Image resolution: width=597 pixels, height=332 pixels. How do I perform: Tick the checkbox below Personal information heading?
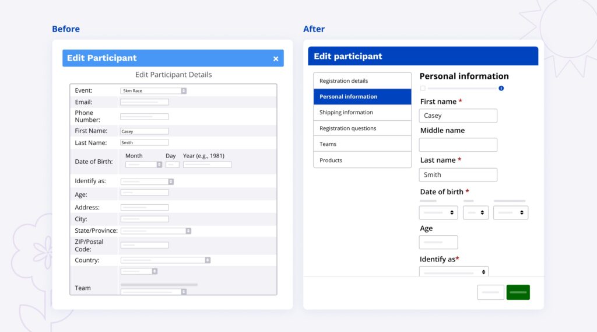pyautogui.click(x=423, y=88)
